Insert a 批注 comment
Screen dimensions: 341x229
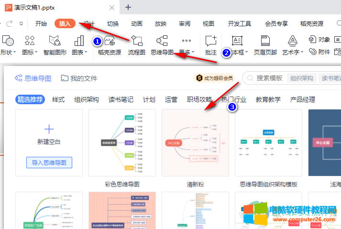210,45
